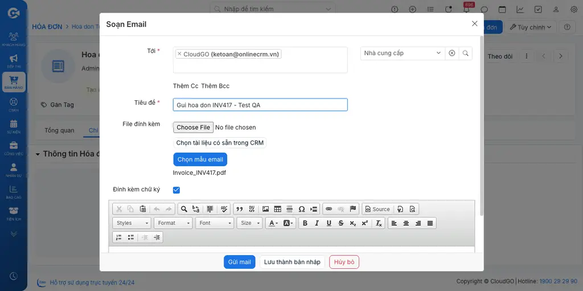Insert a table in the editor
Viewport: 583px width, 291px height.
click(x=277, y=209)
